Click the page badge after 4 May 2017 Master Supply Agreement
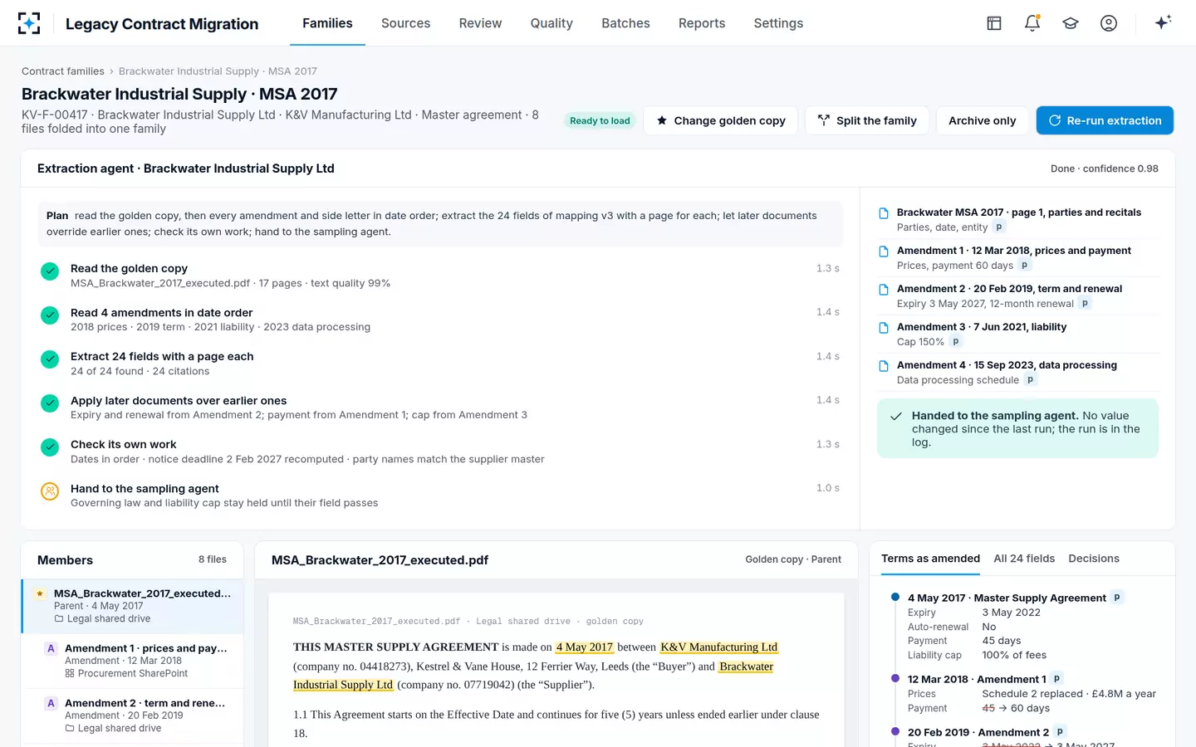The height and width of the screenshot is (747, 1196). [1117, 598]
